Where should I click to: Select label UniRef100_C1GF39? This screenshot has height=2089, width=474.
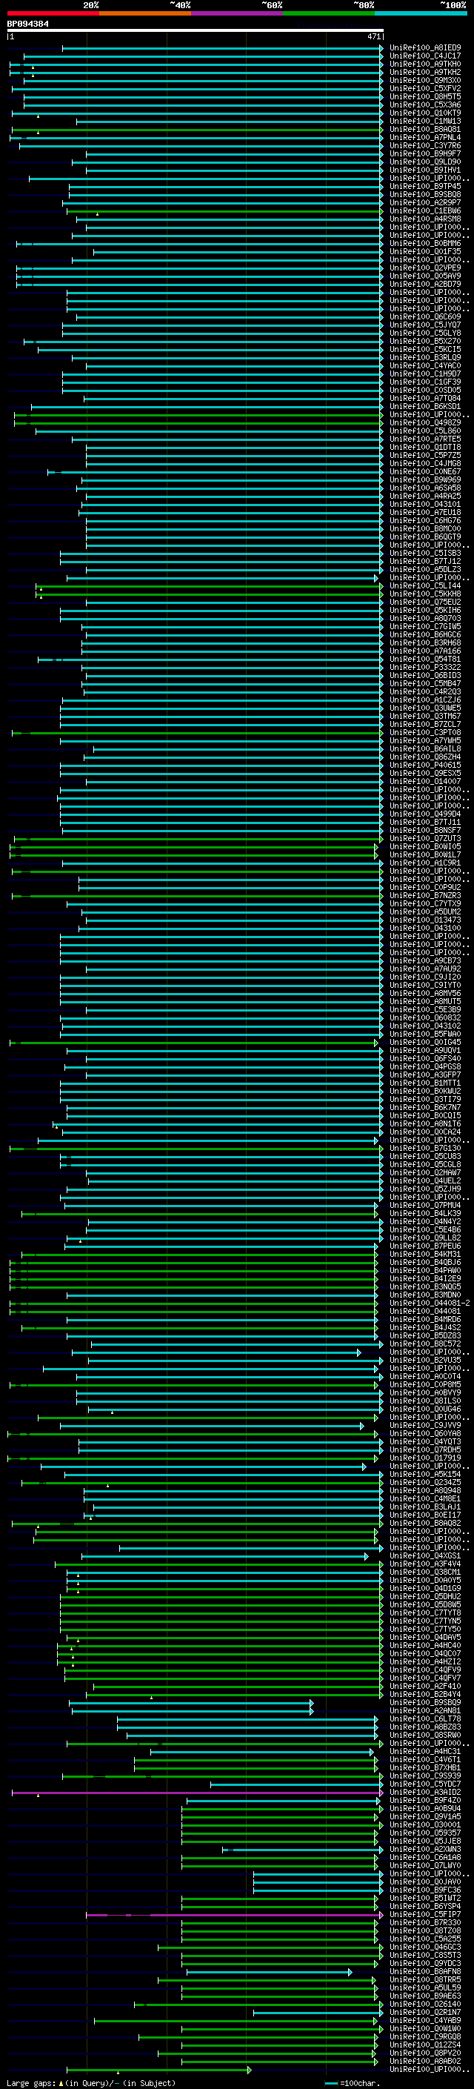pos(424,382)
